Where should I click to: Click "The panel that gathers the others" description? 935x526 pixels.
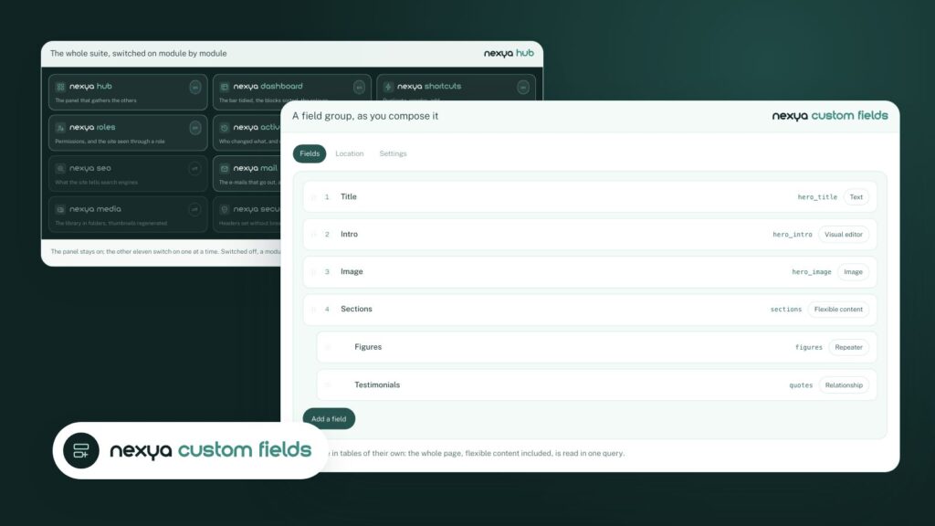96,100
